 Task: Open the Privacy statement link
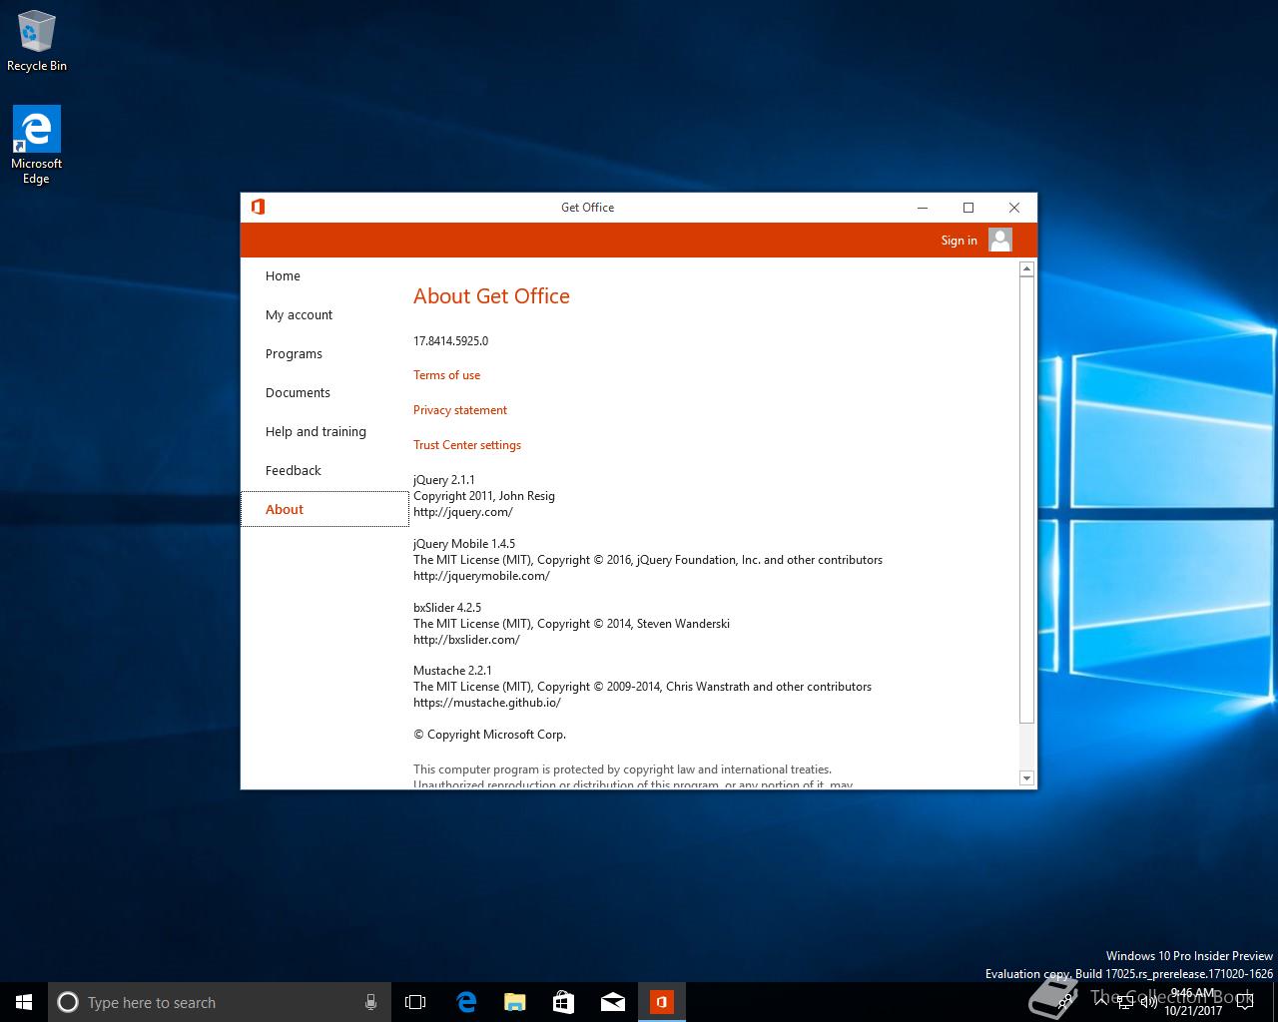(x=460, y=410)
